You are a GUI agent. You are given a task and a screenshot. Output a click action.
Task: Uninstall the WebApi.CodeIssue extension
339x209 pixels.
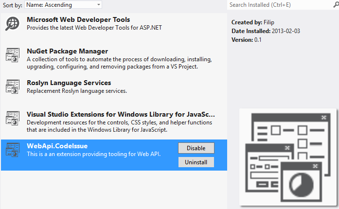pyautogui.click(x=196, y=162)
